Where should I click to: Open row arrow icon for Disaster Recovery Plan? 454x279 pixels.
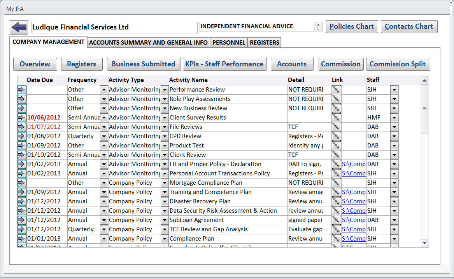21,201
